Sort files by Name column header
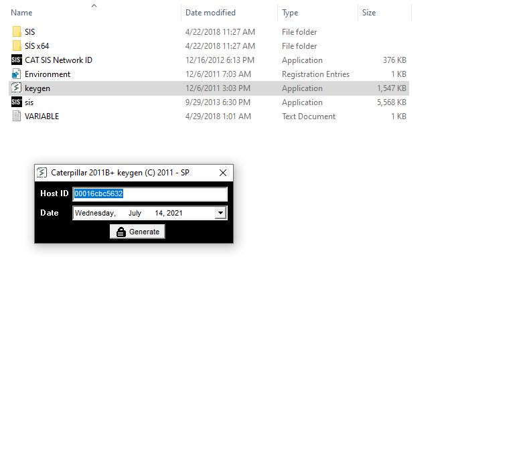Image resolution: width=531 pixels, height=472 pixels. coord(21,13)
